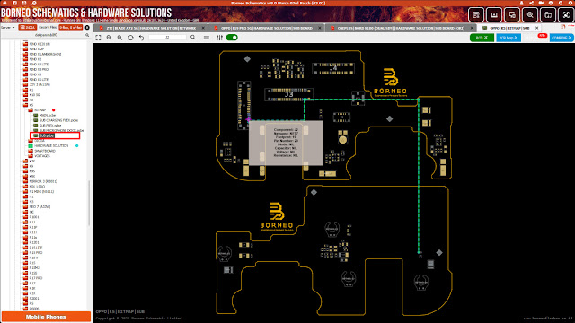Open the third header icon with monitors symbol
The height and width of the screenshot is (323, 575).
[x=512, y=15]
